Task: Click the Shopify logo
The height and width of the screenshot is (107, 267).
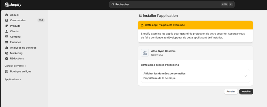Action: pyautogui.click(x=13, y=4)
